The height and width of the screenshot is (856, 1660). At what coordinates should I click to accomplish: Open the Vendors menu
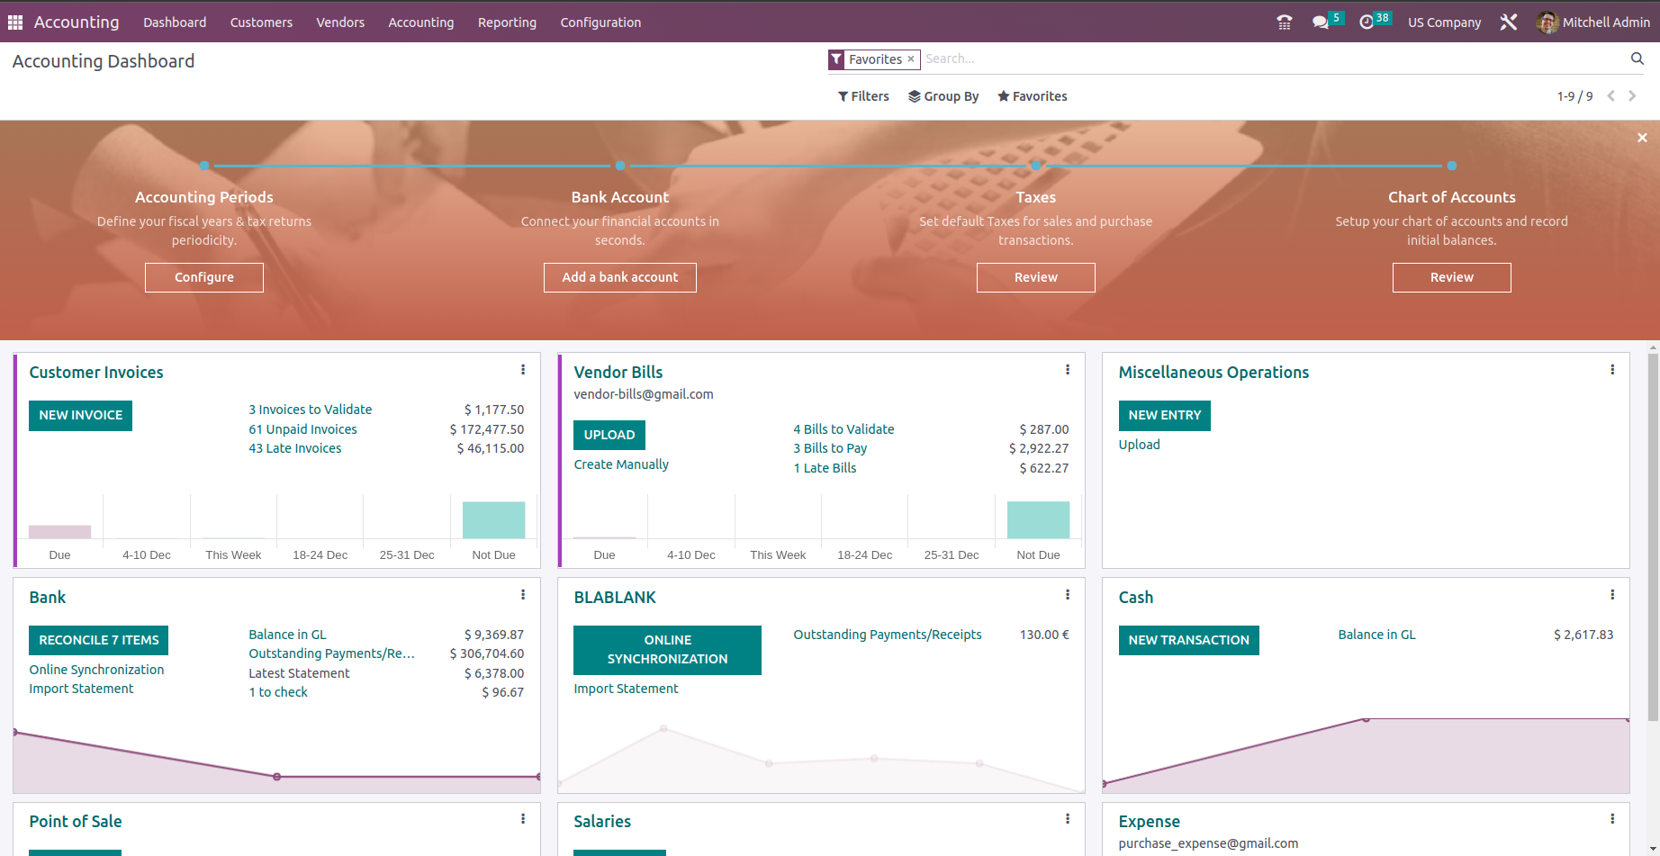[x=340, y=23]
